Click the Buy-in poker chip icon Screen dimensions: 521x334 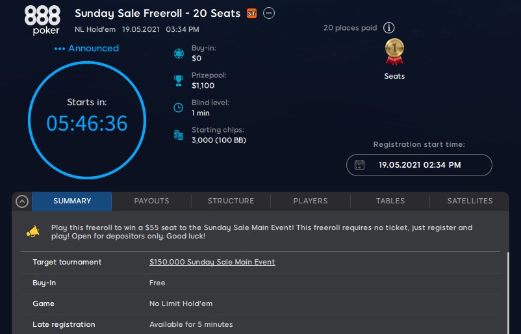[x=179, y=54]
